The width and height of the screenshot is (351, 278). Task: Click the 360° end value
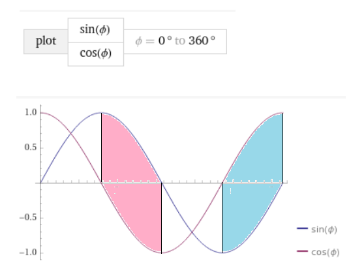click(x=202, y=40)
